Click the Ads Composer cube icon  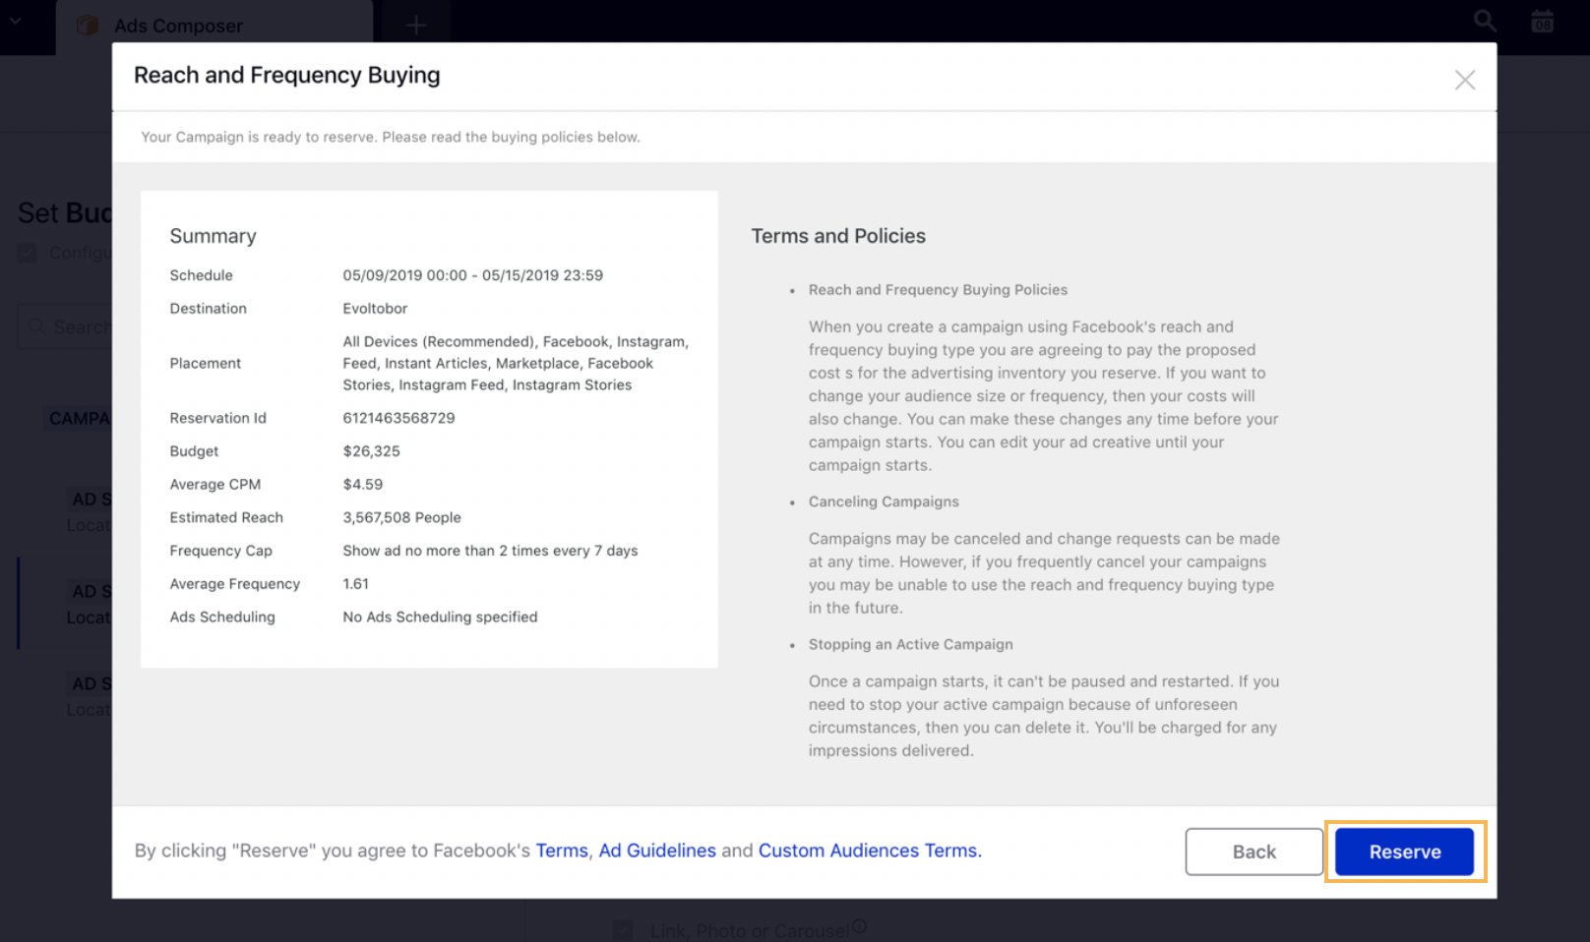(x=89, y=26)
